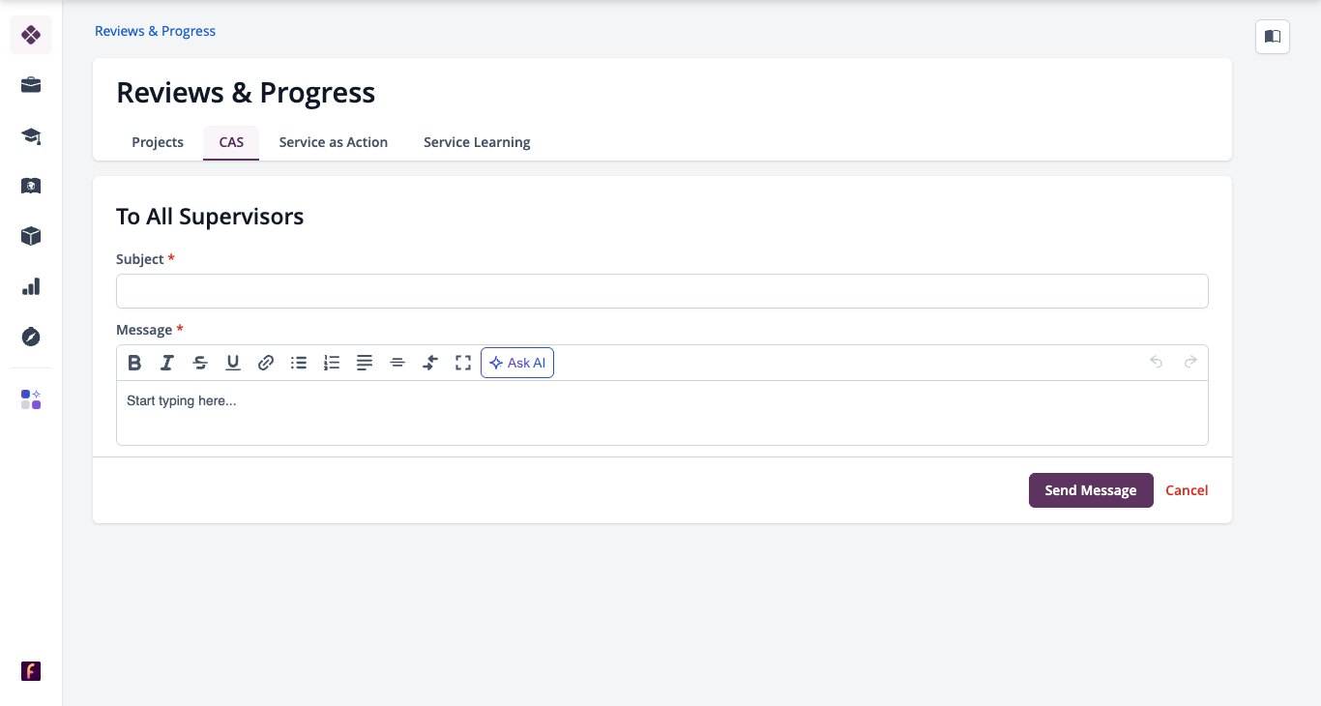The height and width of the screenshot is (706, 1321).
Task: Open the Service as Action tab
Action: (334, 142)
